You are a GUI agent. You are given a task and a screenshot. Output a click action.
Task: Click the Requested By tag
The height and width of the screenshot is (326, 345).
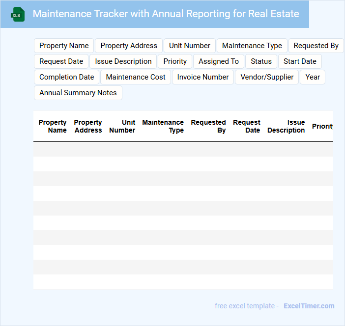(x=316, y=46)
